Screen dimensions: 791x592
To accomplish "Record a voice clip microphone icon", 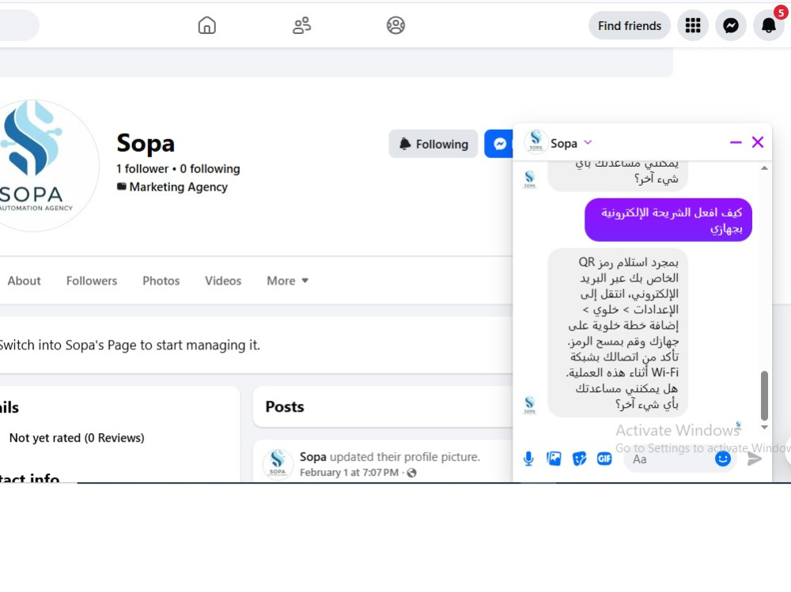I will pos(528,459).
